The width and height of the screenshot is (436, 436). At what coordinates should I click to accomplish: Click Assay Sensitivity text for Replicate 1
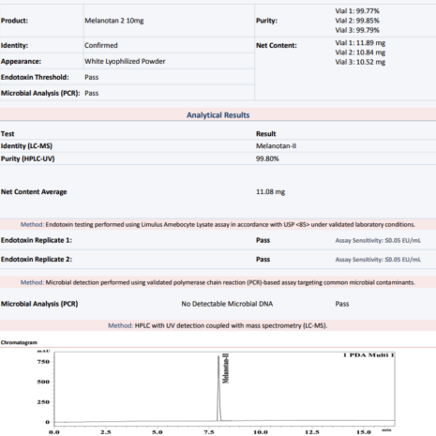click(378, 240)
